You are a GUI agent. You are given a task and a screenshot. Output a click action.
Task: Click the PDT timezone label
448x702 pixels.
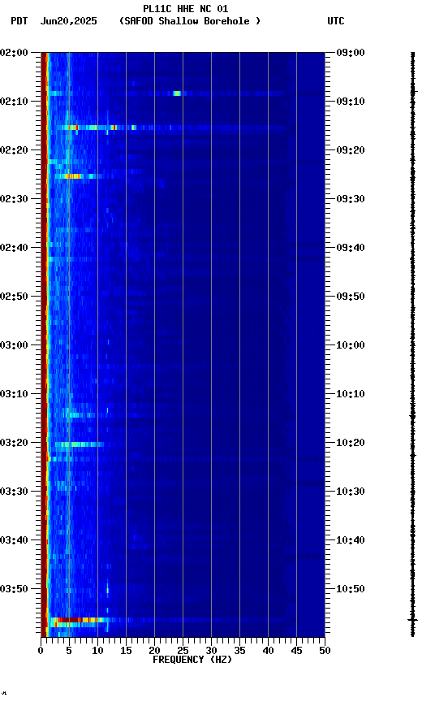click(19, 21)
